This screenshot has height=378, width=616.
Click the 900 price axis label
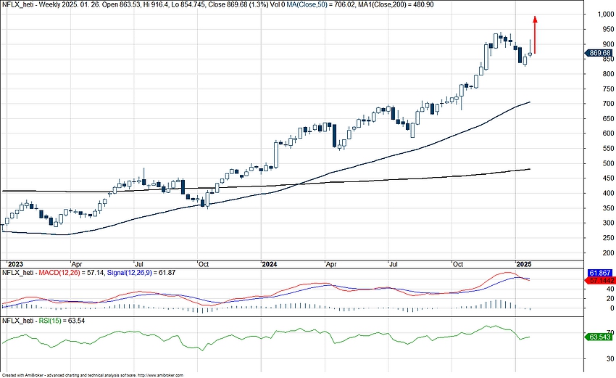[609, 44]
